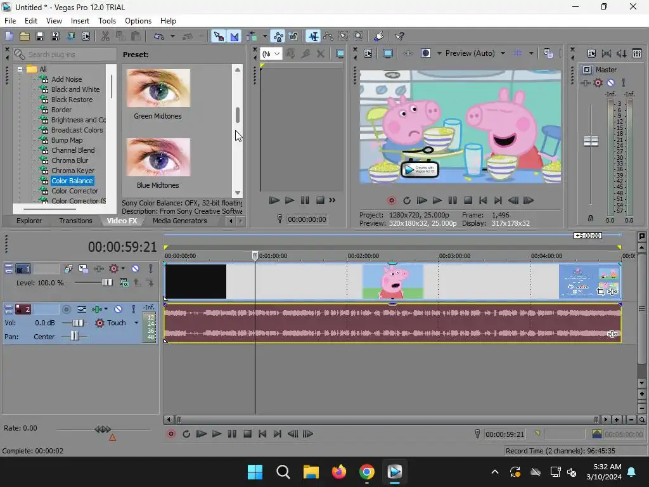Open the File menu
This screenshot has height=487, width=649.
click(10, 21)
